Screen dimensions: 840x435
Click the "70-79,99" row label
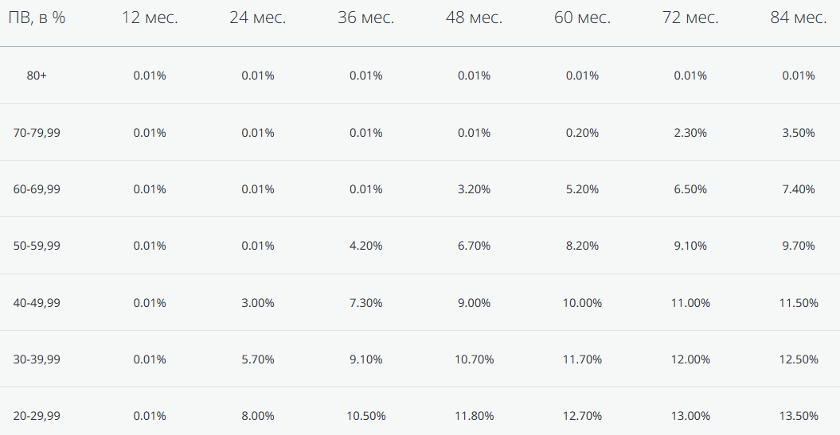click(x=37, y=133)
